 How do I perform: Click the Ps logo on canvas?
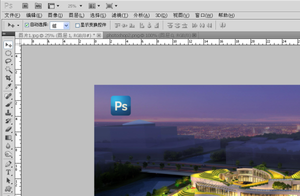click(120, 105)
